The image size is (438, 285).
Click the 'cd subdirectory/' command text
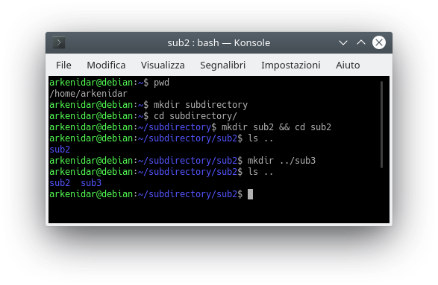click(195, 116)
